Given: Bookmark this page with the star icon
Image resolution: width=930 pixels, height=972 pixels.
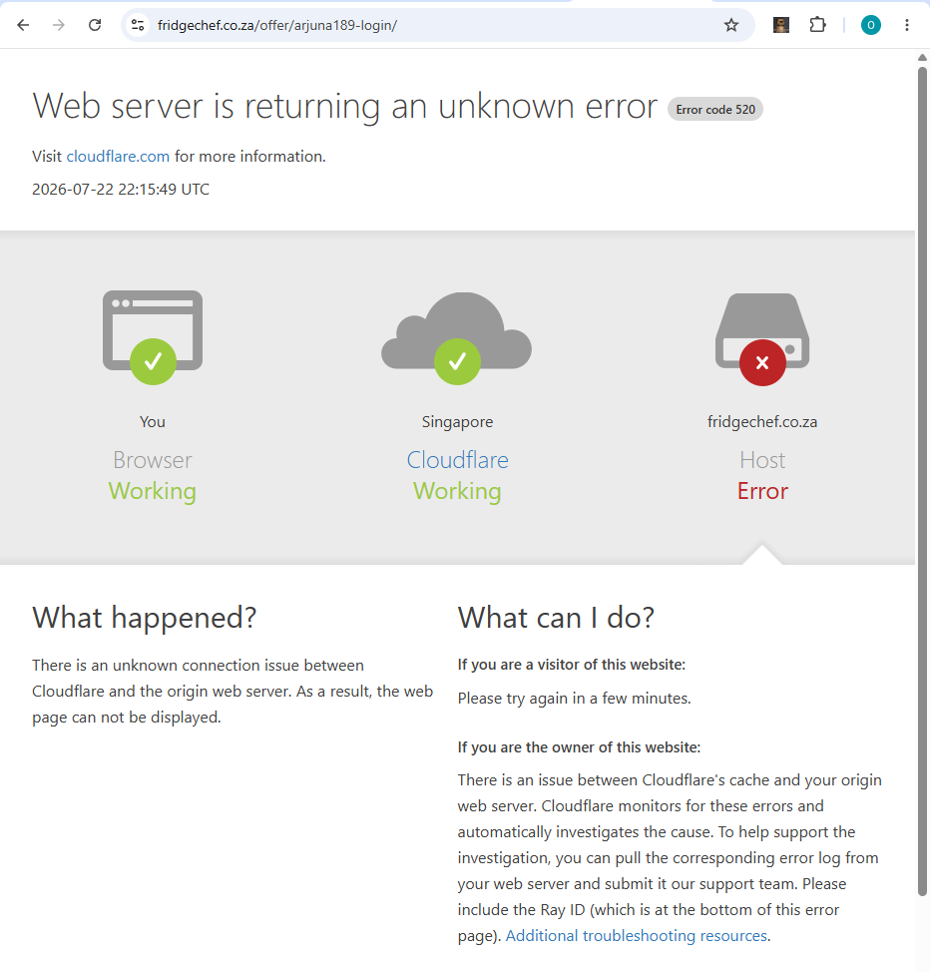Looking at the screenshot, I should [x=731, y=25].
